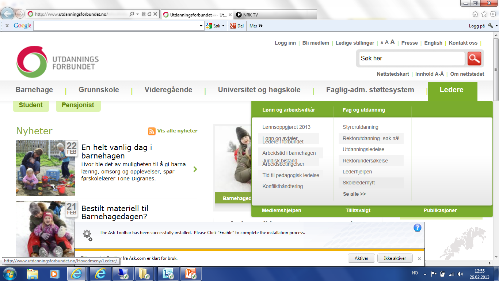Click Vis alle nyheter link
Image resolution: width=499 pixels, height=281 pixels.
[177, 131]
